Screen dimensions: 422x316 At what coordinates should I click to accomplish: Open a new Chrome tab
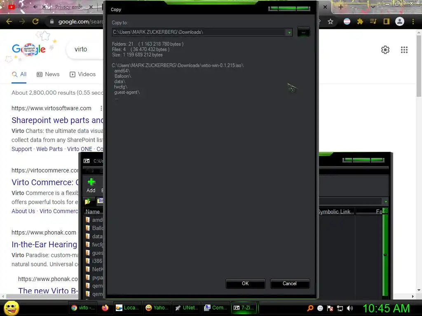pyautogui.click(x=340, y=7)
